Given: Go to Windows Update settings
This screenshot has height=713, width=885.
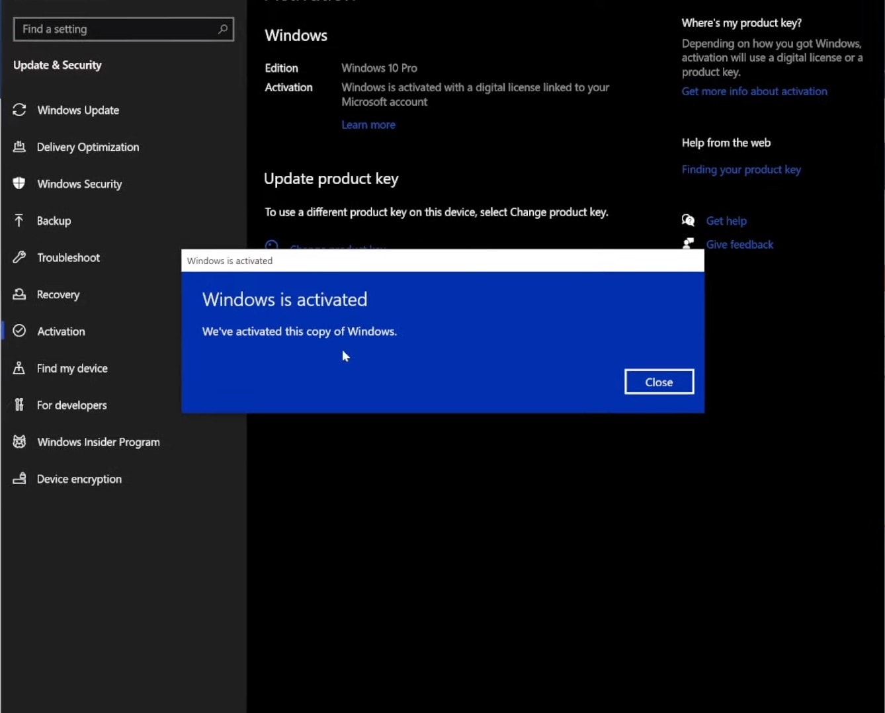Looking at the screenshot, I should [78, 110].
